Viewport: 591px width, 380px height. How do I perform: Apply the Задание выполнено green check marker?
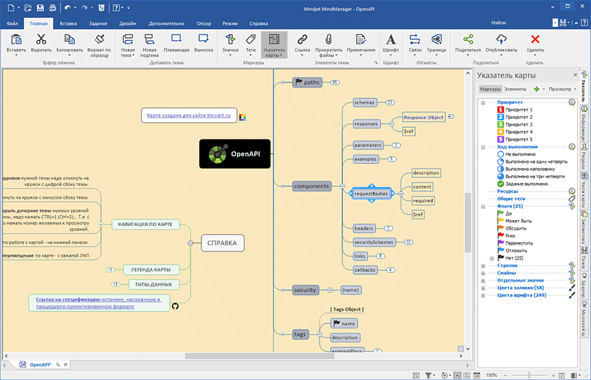pos(522,184)
